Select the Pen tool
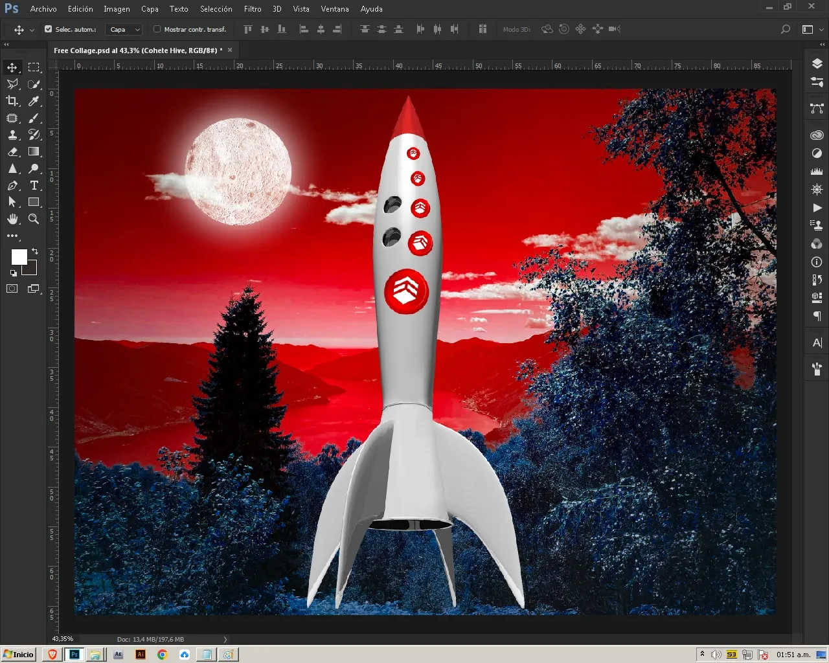 pyautogui.click(x=12, y=185)
